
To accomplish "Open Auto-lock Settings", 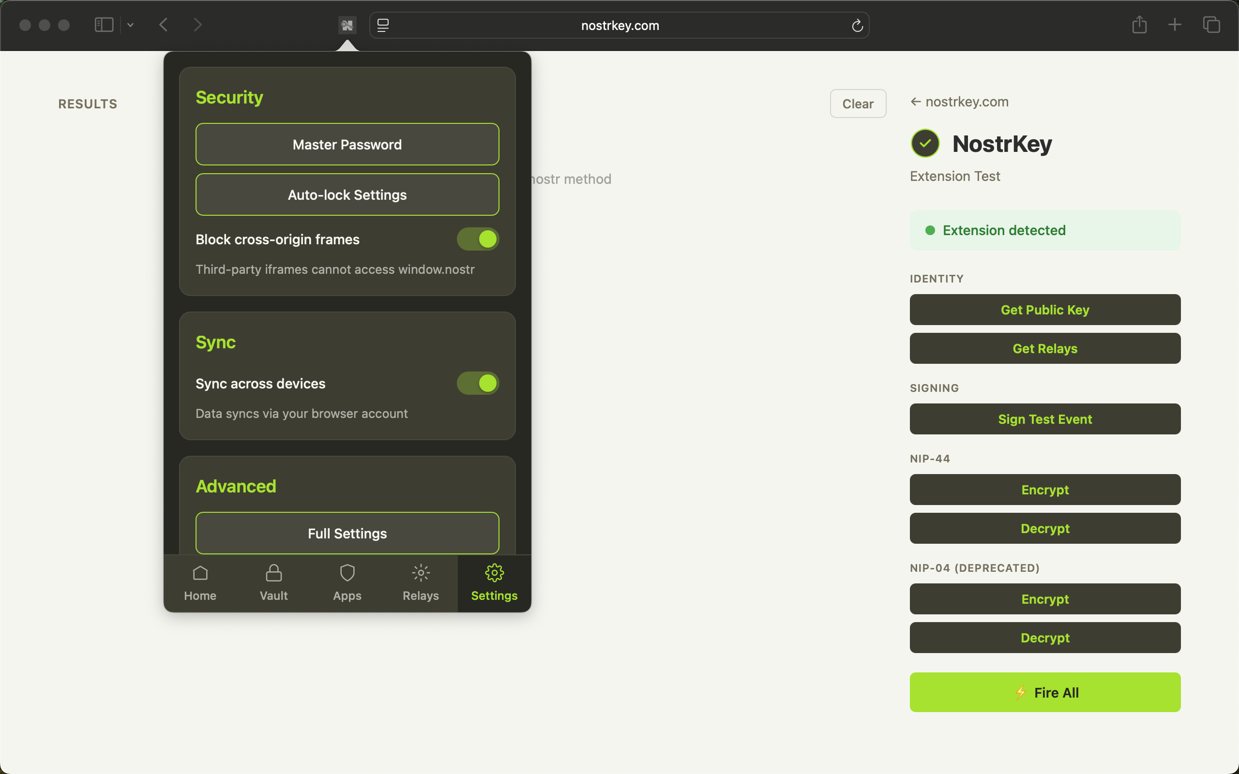I will 347,194.
